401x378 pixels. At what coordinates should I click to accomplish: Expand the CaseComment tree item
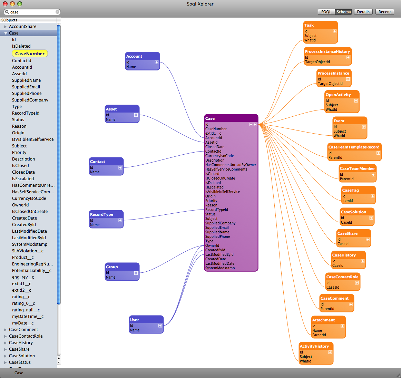[5, 330]
